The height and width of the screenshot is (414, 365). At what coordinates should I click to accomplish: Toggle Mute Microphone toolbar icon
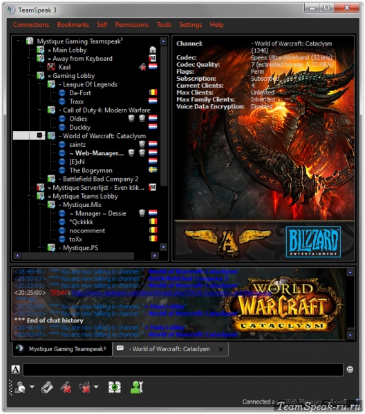pyautogui.click(x=66, y=387)
